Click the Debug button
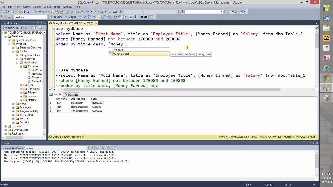The image size is (333, 187). coord(71,17)
